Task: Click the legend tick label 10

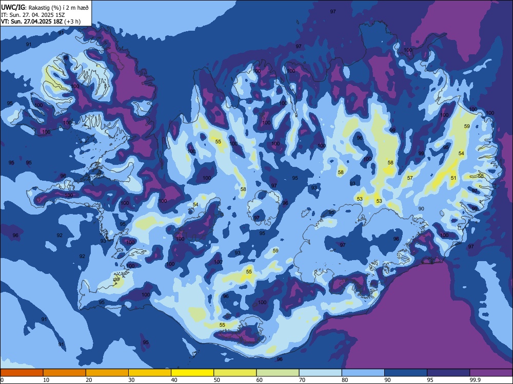Action: (46, 380)
